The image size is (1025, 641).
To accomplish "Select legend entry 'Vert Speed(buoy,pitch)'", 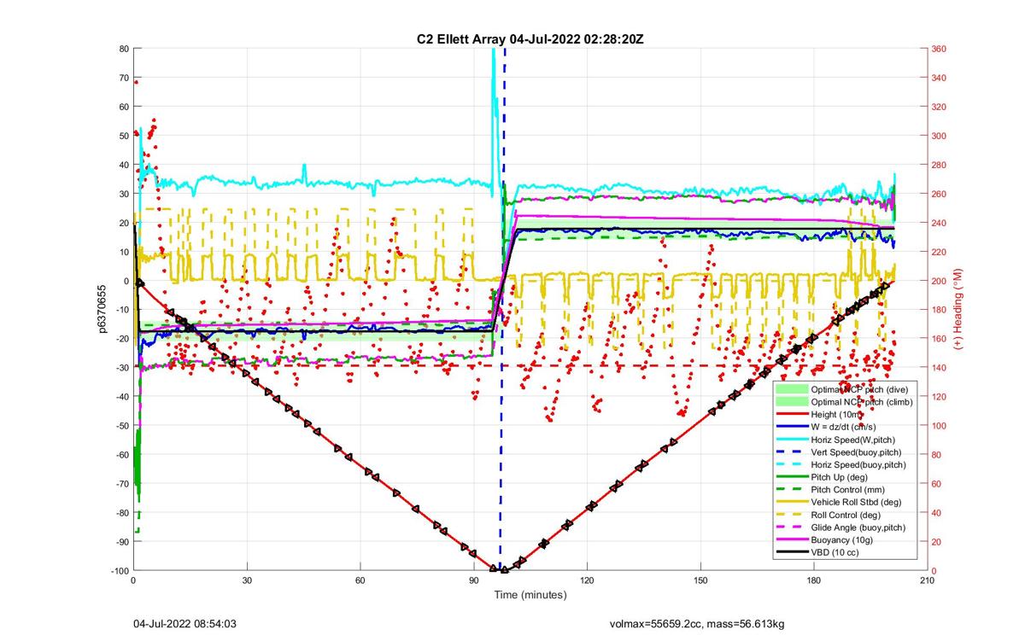I will (x=855, y=452).
